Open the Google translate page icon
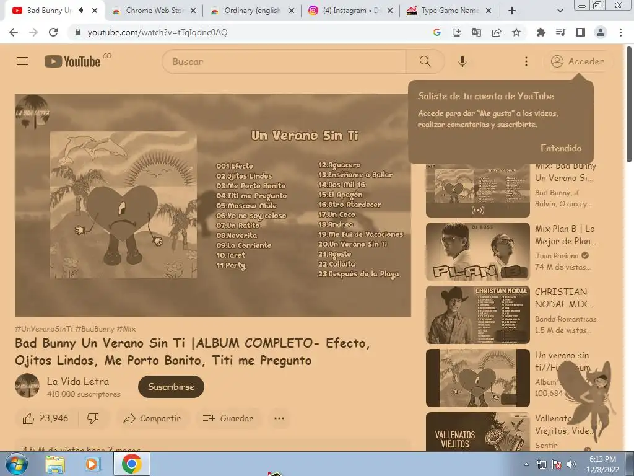This screenshot has width=634, height=476. tap(477, 32)
